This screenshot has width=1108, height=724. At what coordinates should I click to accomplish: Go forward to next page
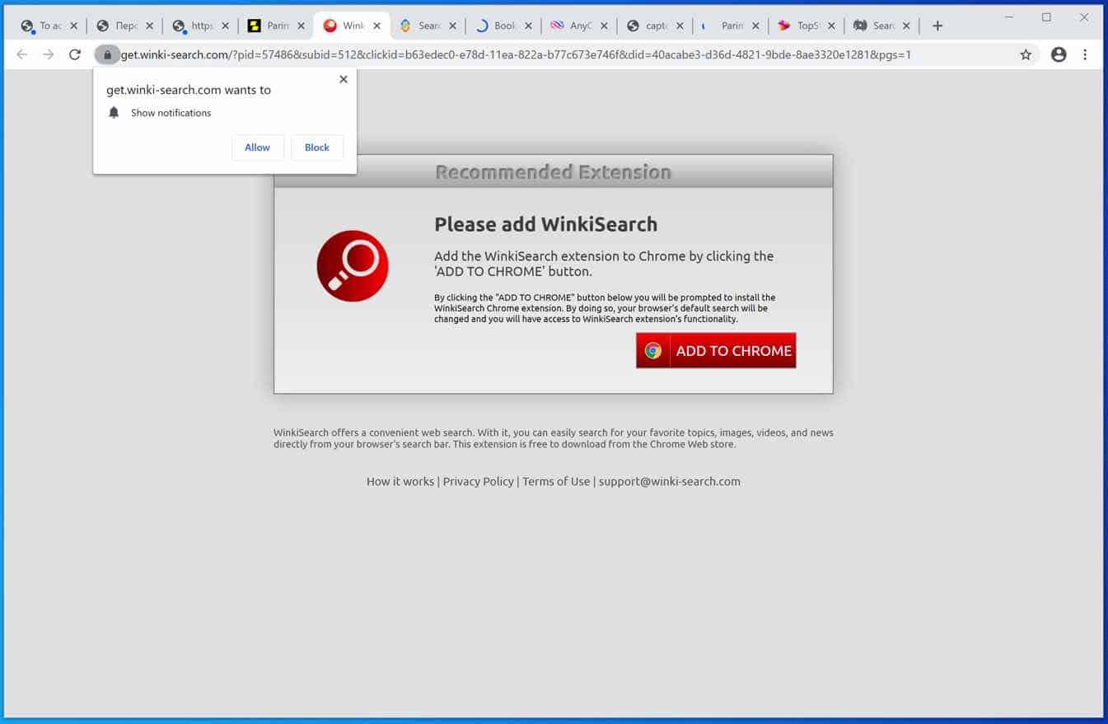[49, 54]
